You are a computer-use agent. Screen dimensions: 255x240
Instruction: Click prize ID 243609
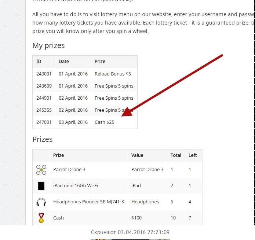tap(44, 86)
